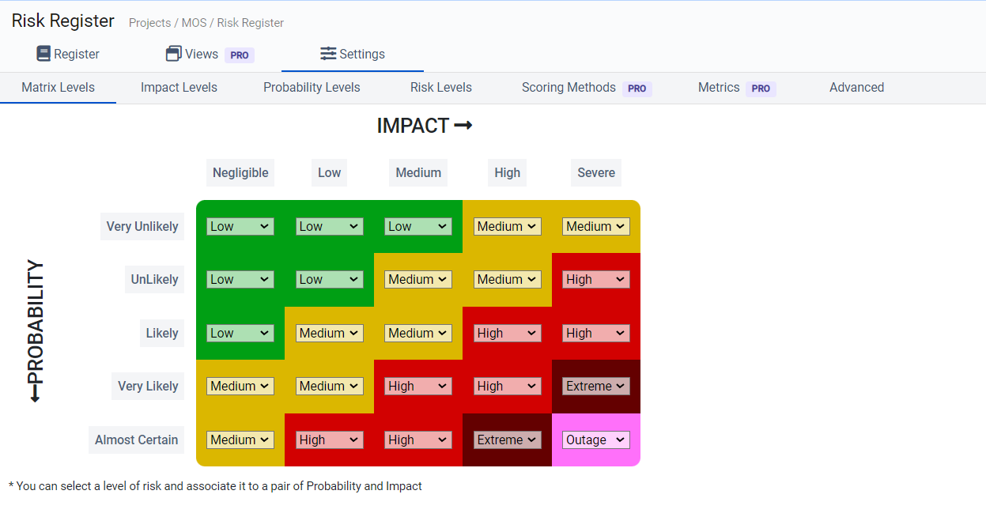Switch to the Impact Levels tab
The image size is (986, 517).
point(179,87)
